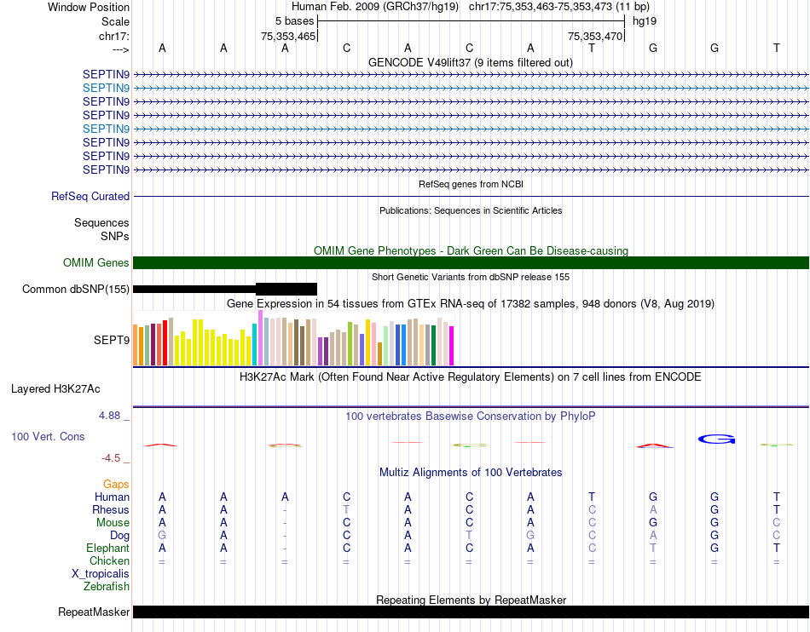Click the RefSeq Curated track label

[90, 196]
